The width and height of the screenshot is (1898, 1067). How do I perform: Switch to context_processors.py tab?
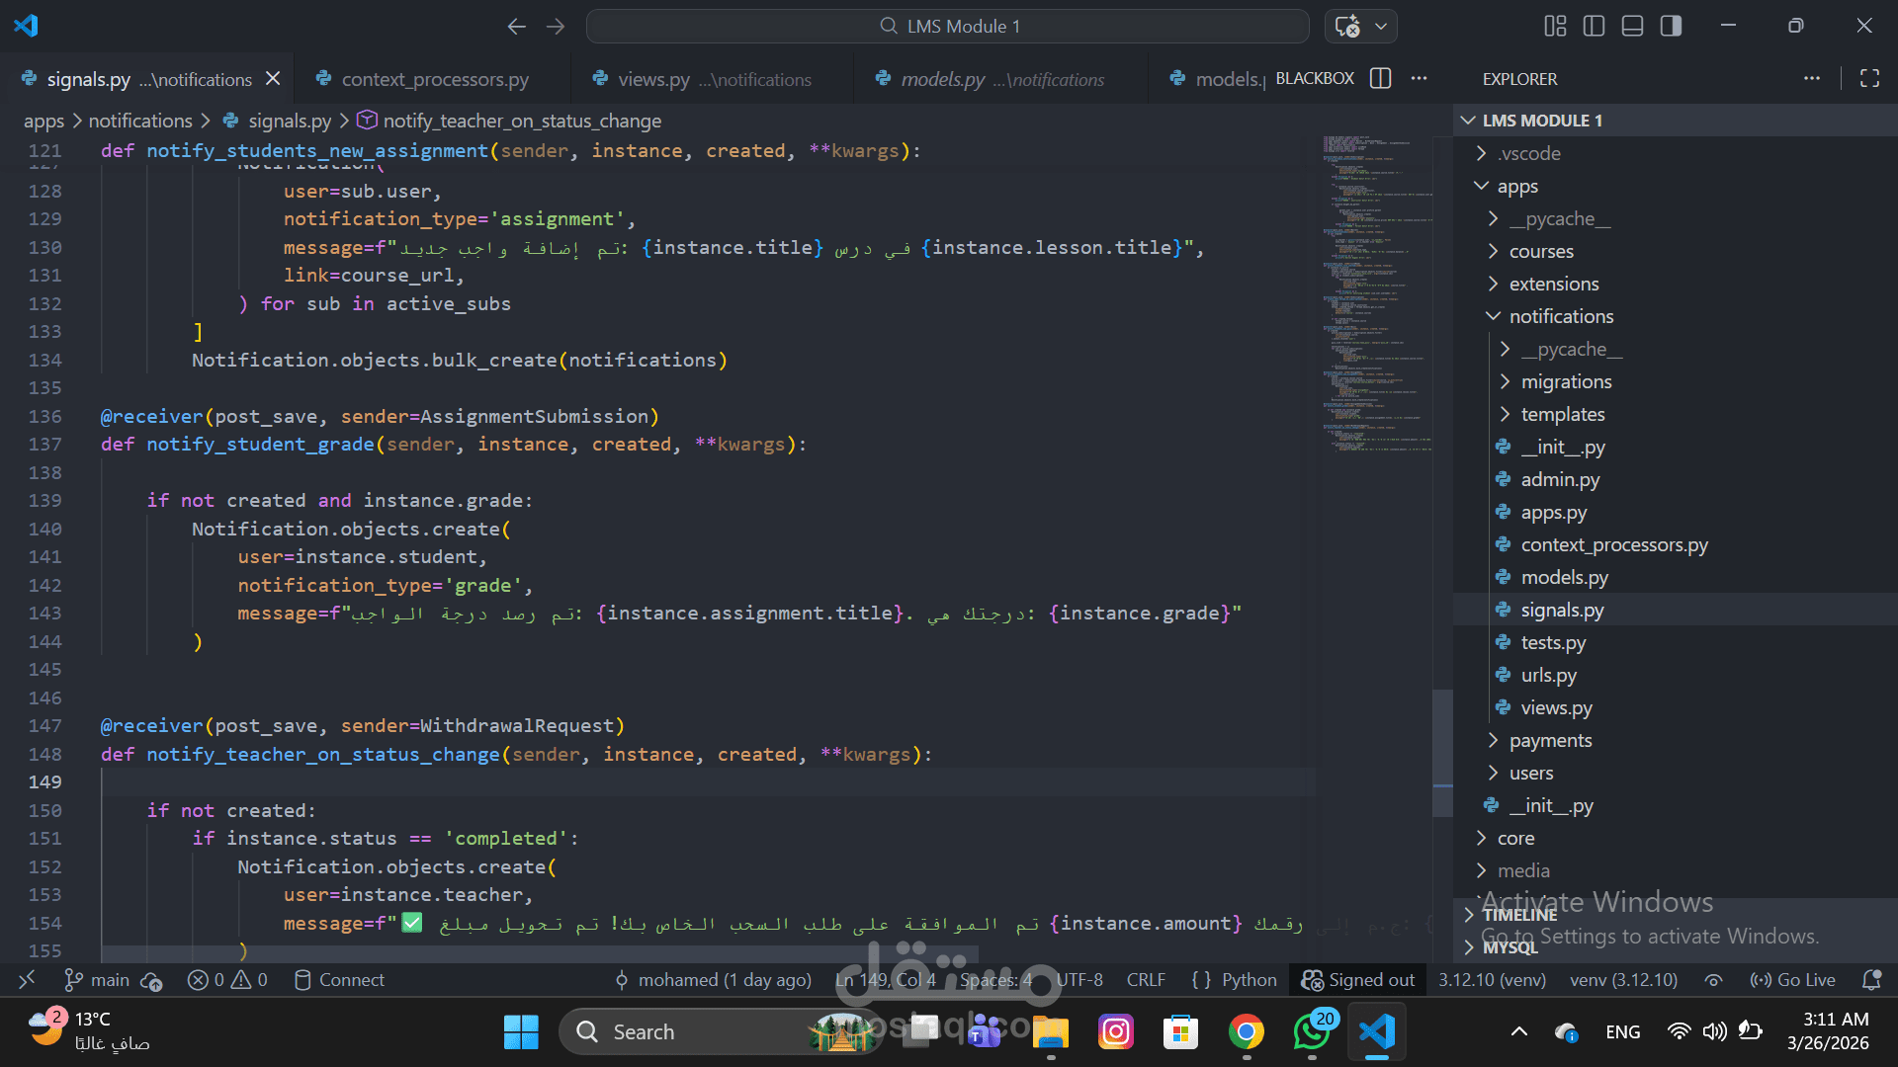(434, 80)
